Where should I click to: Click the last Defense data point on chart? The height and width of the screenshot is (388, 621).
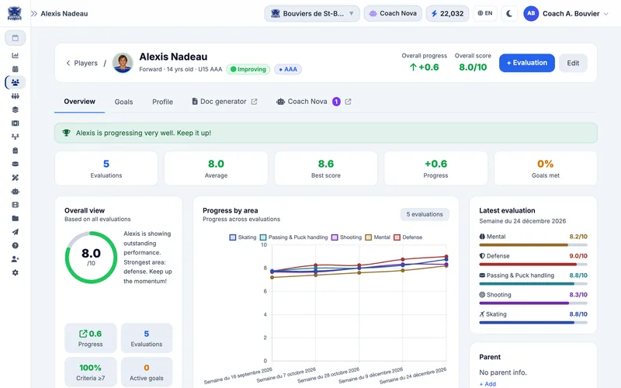point(446,257)
